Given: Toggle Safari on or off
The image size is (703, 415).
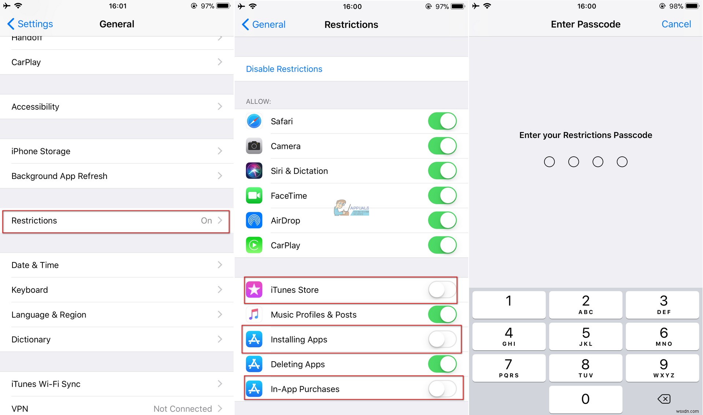Looking at the screenshot, I should click(x=442, y=121).
